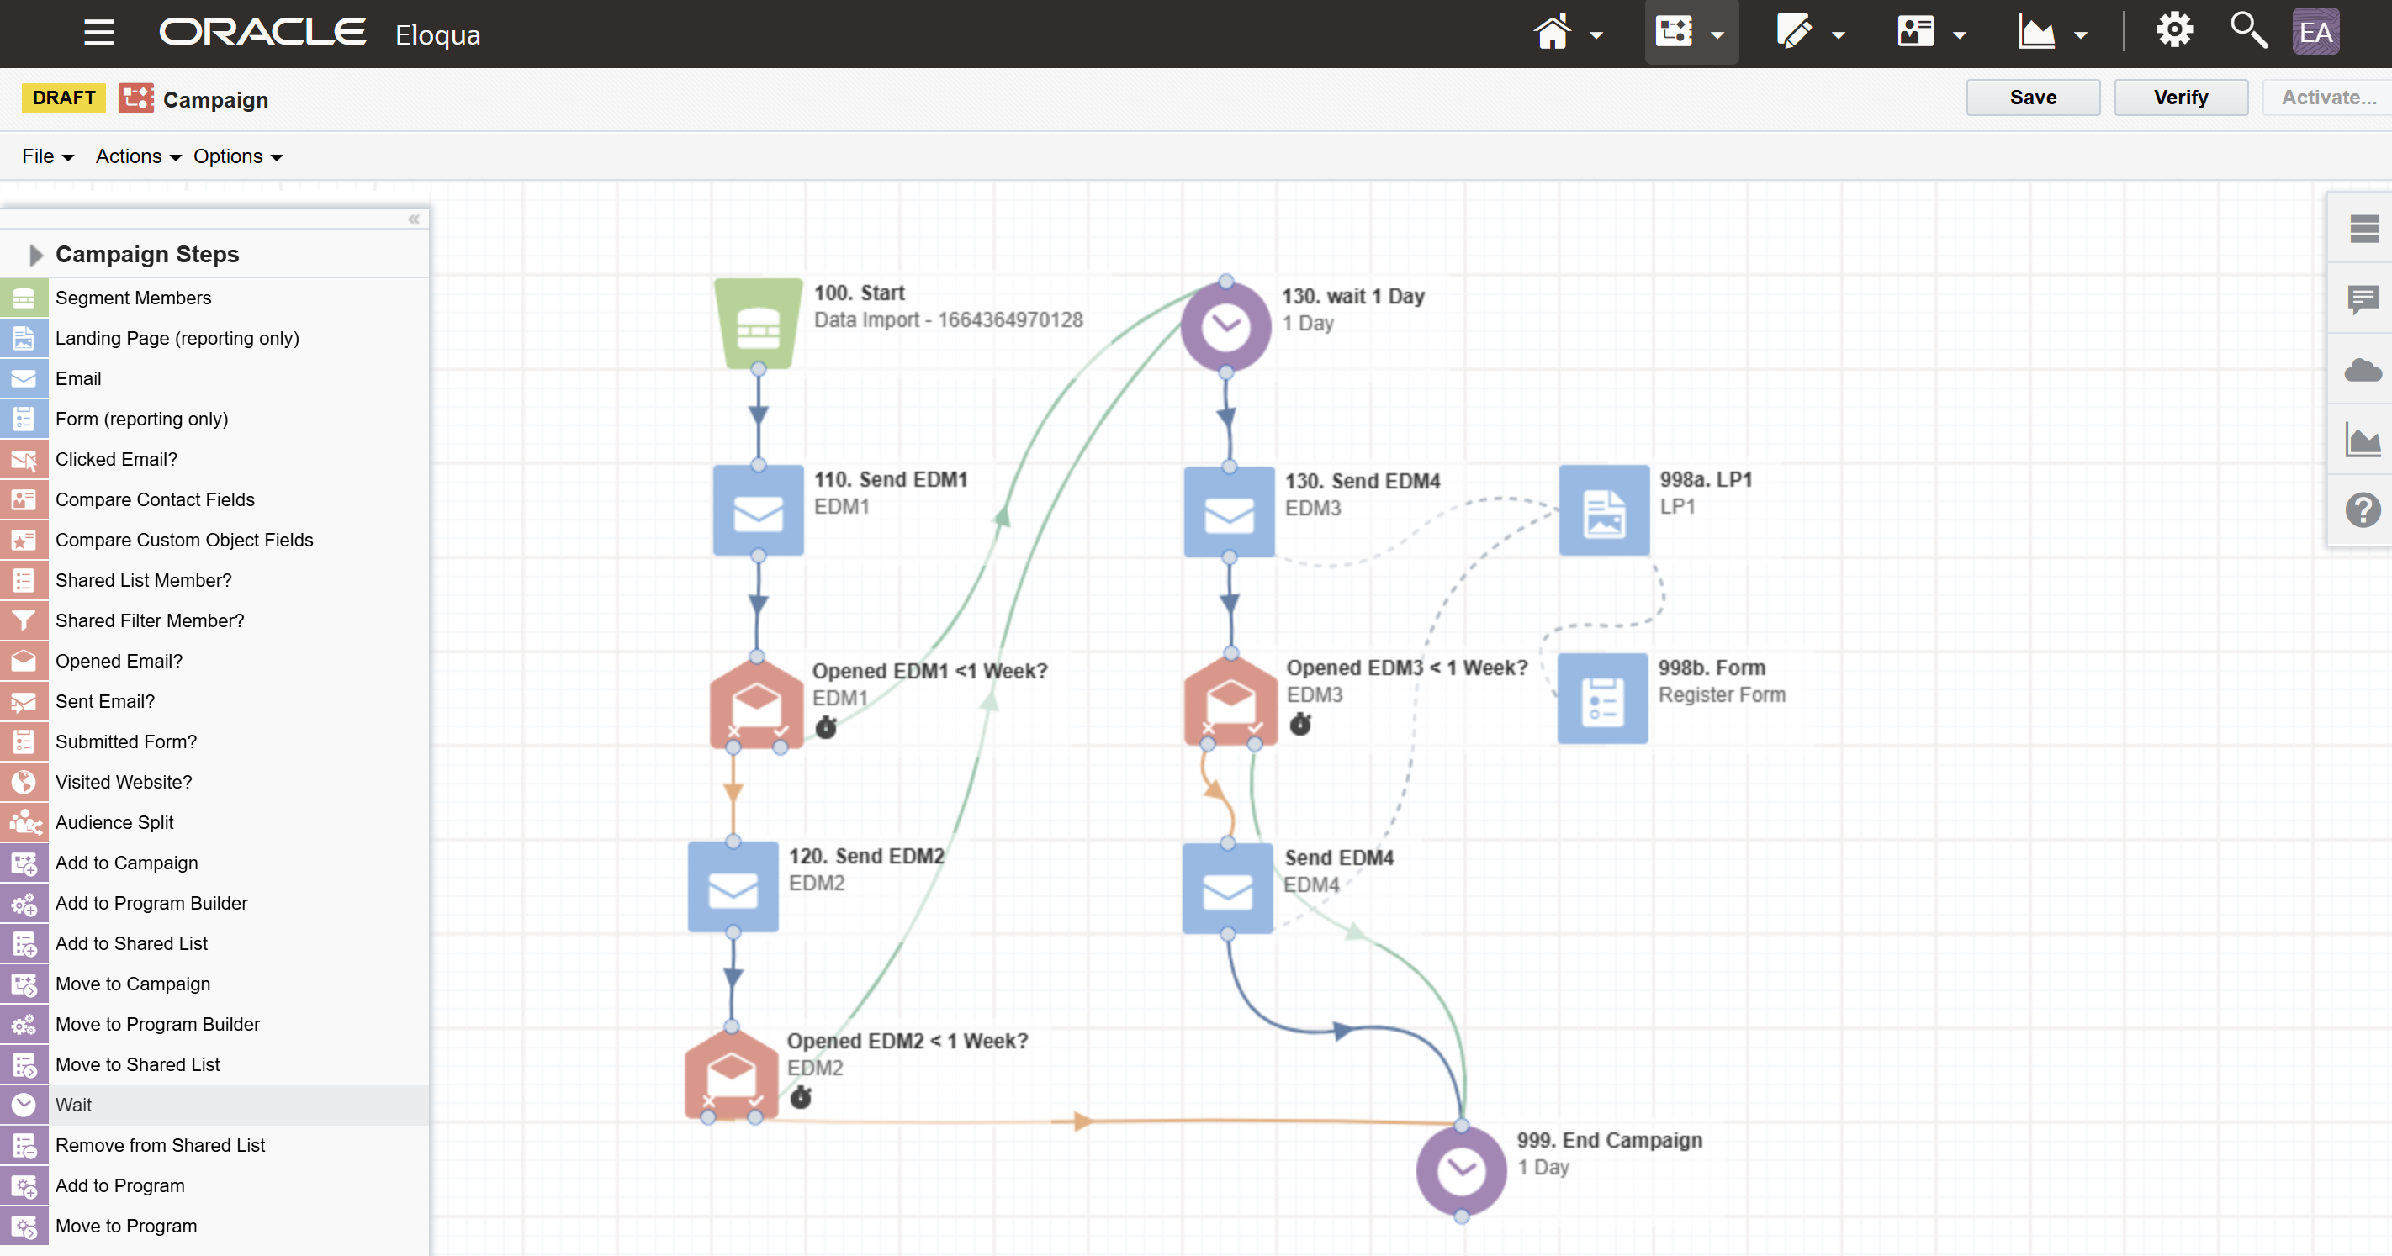Image resolution: width=2392 pixels, height=1256 pixels.
Task: Select the 999 End Campaign wait step
Action: [1461, 1170]
